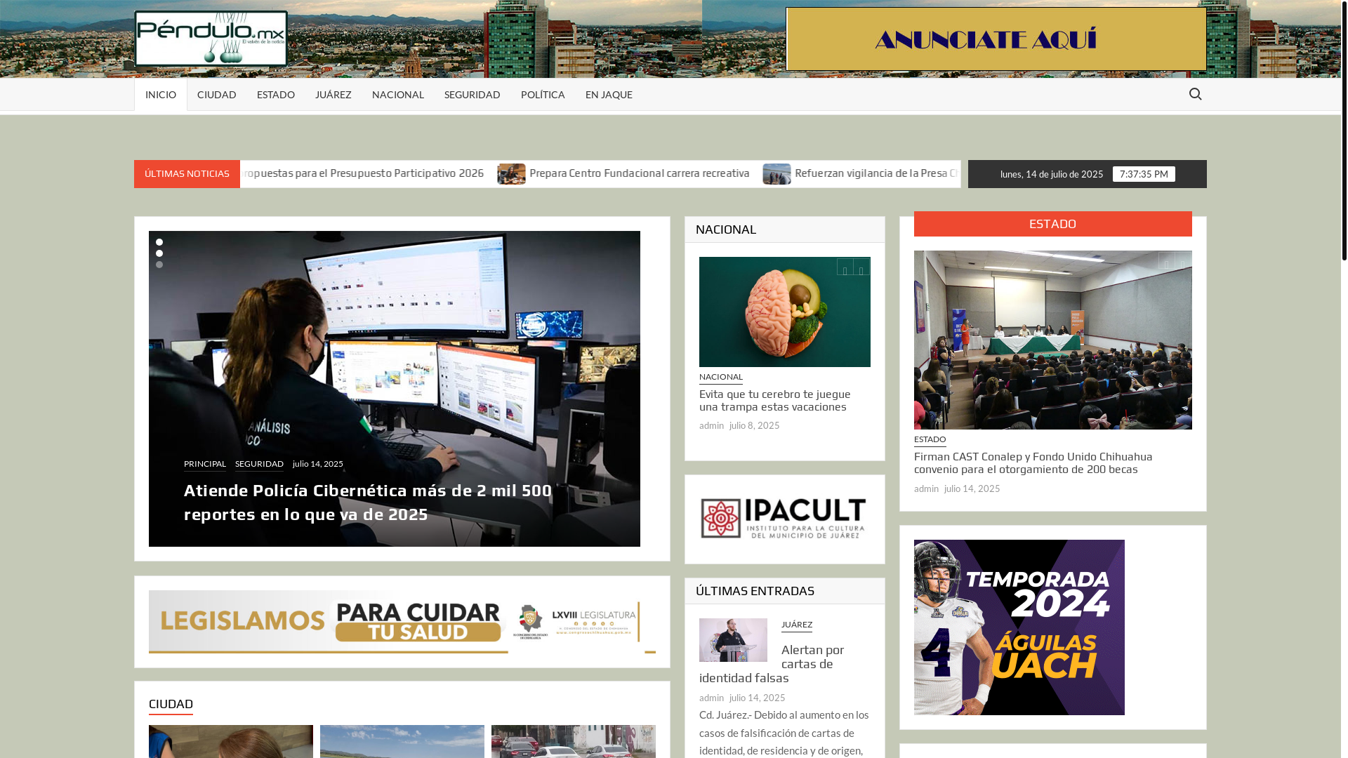Click admin author of Alertan article
Viewport: 1348px width, 758px height.
point(711,698)
